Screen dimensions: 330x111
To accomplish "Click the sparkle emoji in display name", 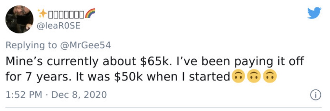I will tap(42, 14).
